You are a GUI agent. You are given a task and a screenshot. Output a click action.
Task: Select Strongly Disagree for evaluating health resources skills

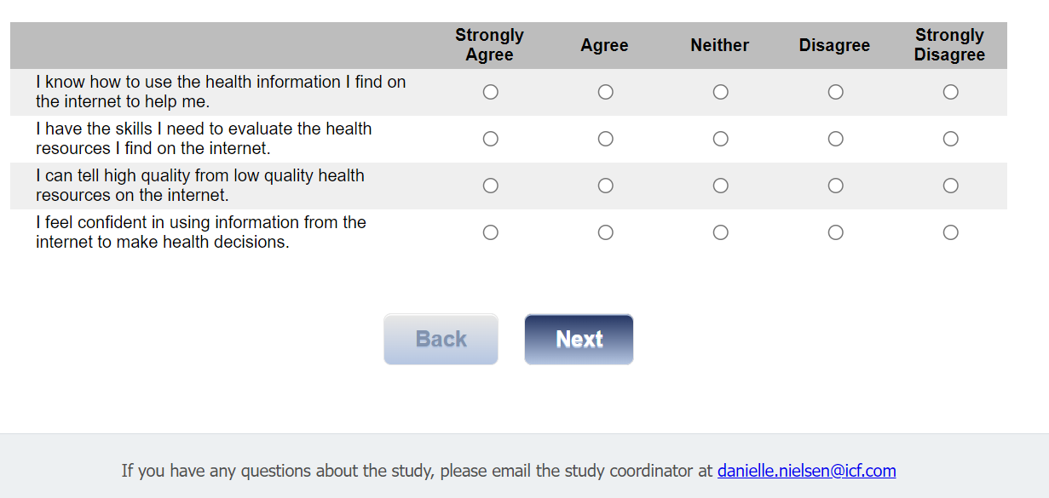950,139
